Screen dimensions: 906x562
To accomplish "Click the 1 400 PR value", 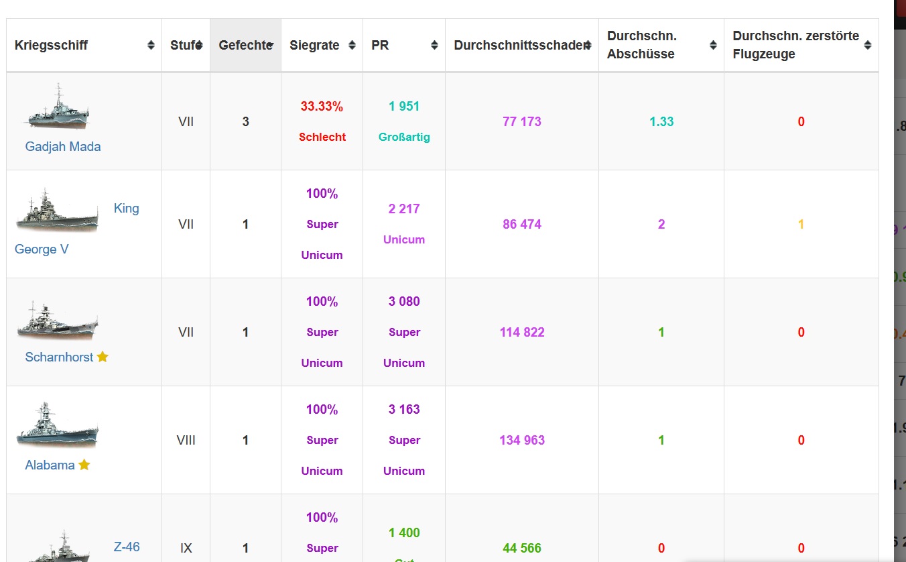I will tap(404, 532).
